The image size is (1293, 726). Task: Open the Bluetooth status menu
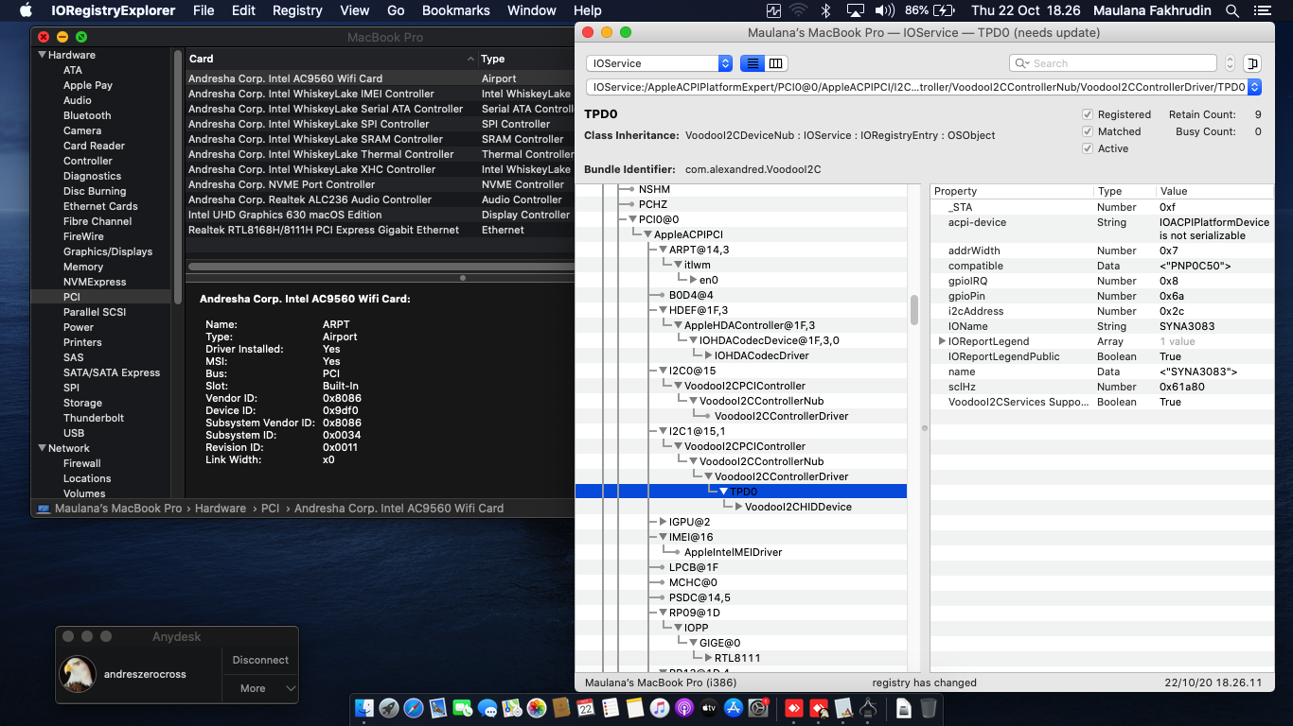click(825, 10)
